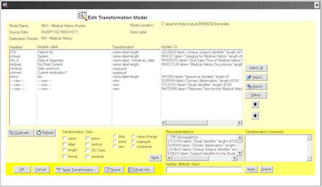
Task: Select 'name label format iso_date' transformation
Action: 133,60
